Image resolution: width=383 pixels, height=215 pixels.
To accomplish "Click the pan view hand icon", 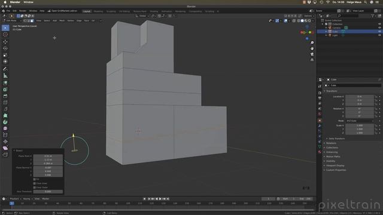I will (312, 48).
